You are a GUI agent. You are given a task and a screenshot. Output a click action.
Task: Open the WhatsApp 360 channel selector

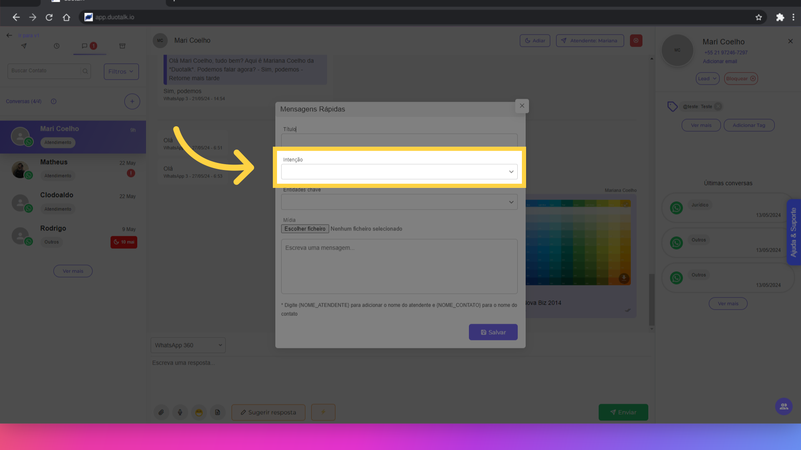point(188,345)
